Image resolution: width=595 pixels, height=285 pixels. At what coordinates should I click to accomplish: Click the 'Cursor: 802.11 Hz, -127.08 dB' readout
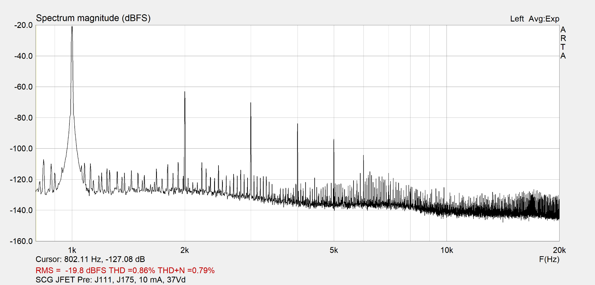pyautogui.click(x=90, y=259)
